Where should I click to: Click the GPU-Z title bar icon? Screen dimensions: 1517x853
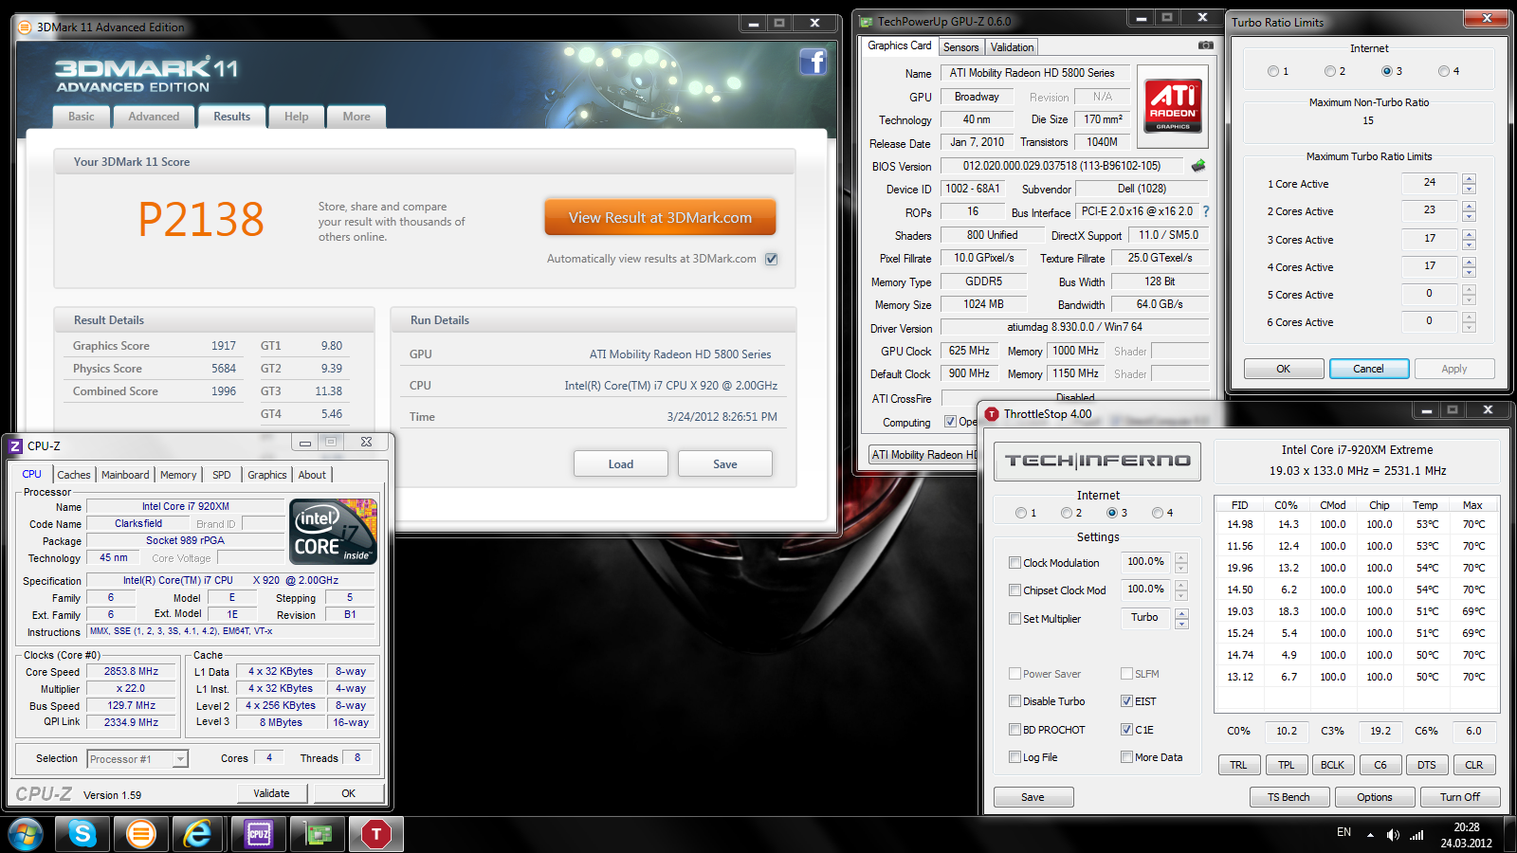[x=867, y=21]
